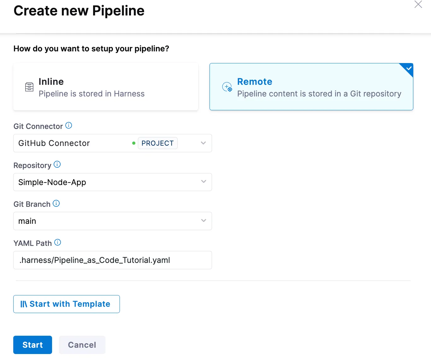Click the template icon in Start with Template
The width and height of the screenshot is (431, 360).
24,304
